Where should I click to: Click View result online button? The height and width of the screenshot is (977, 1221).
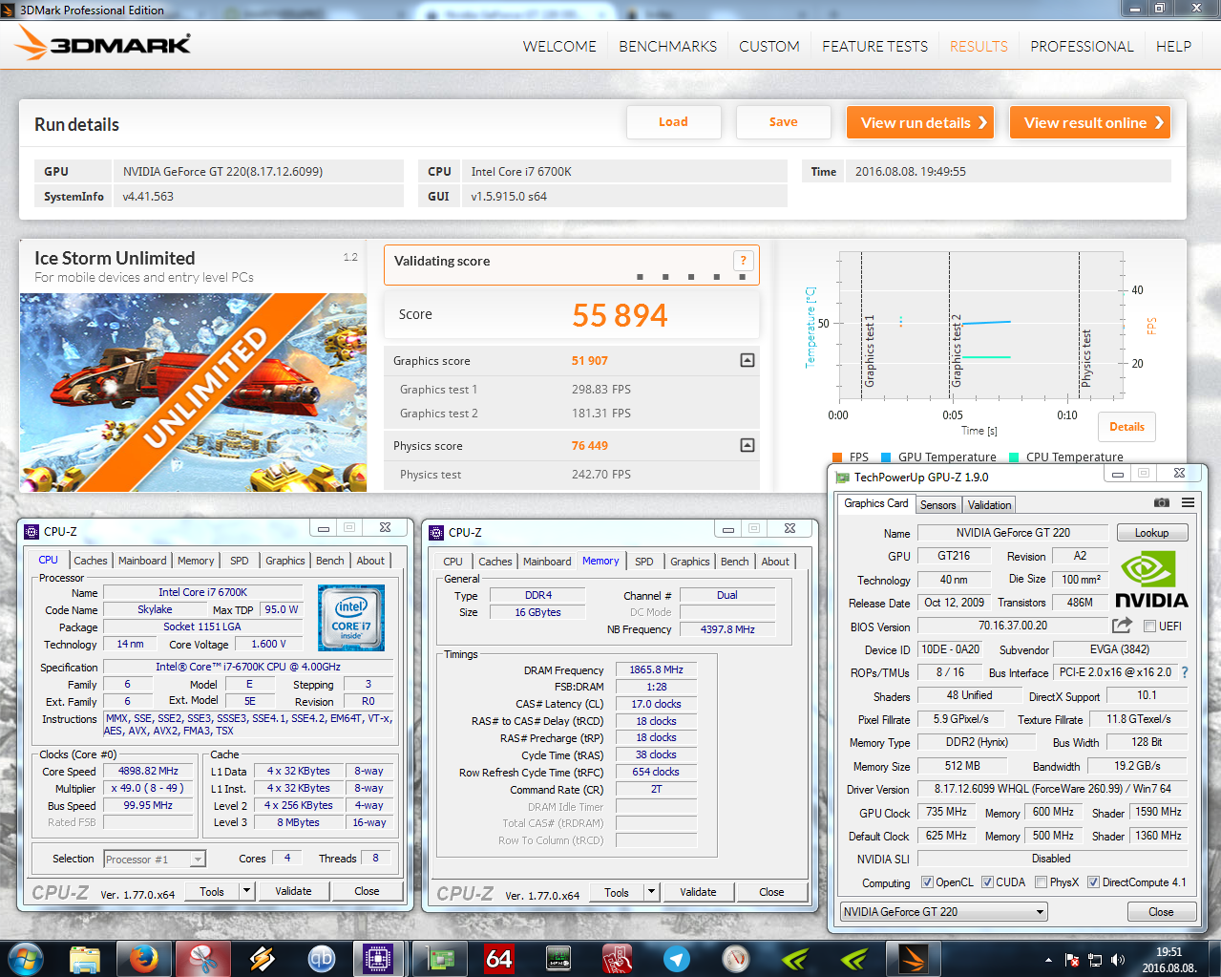click(1090, 122)
